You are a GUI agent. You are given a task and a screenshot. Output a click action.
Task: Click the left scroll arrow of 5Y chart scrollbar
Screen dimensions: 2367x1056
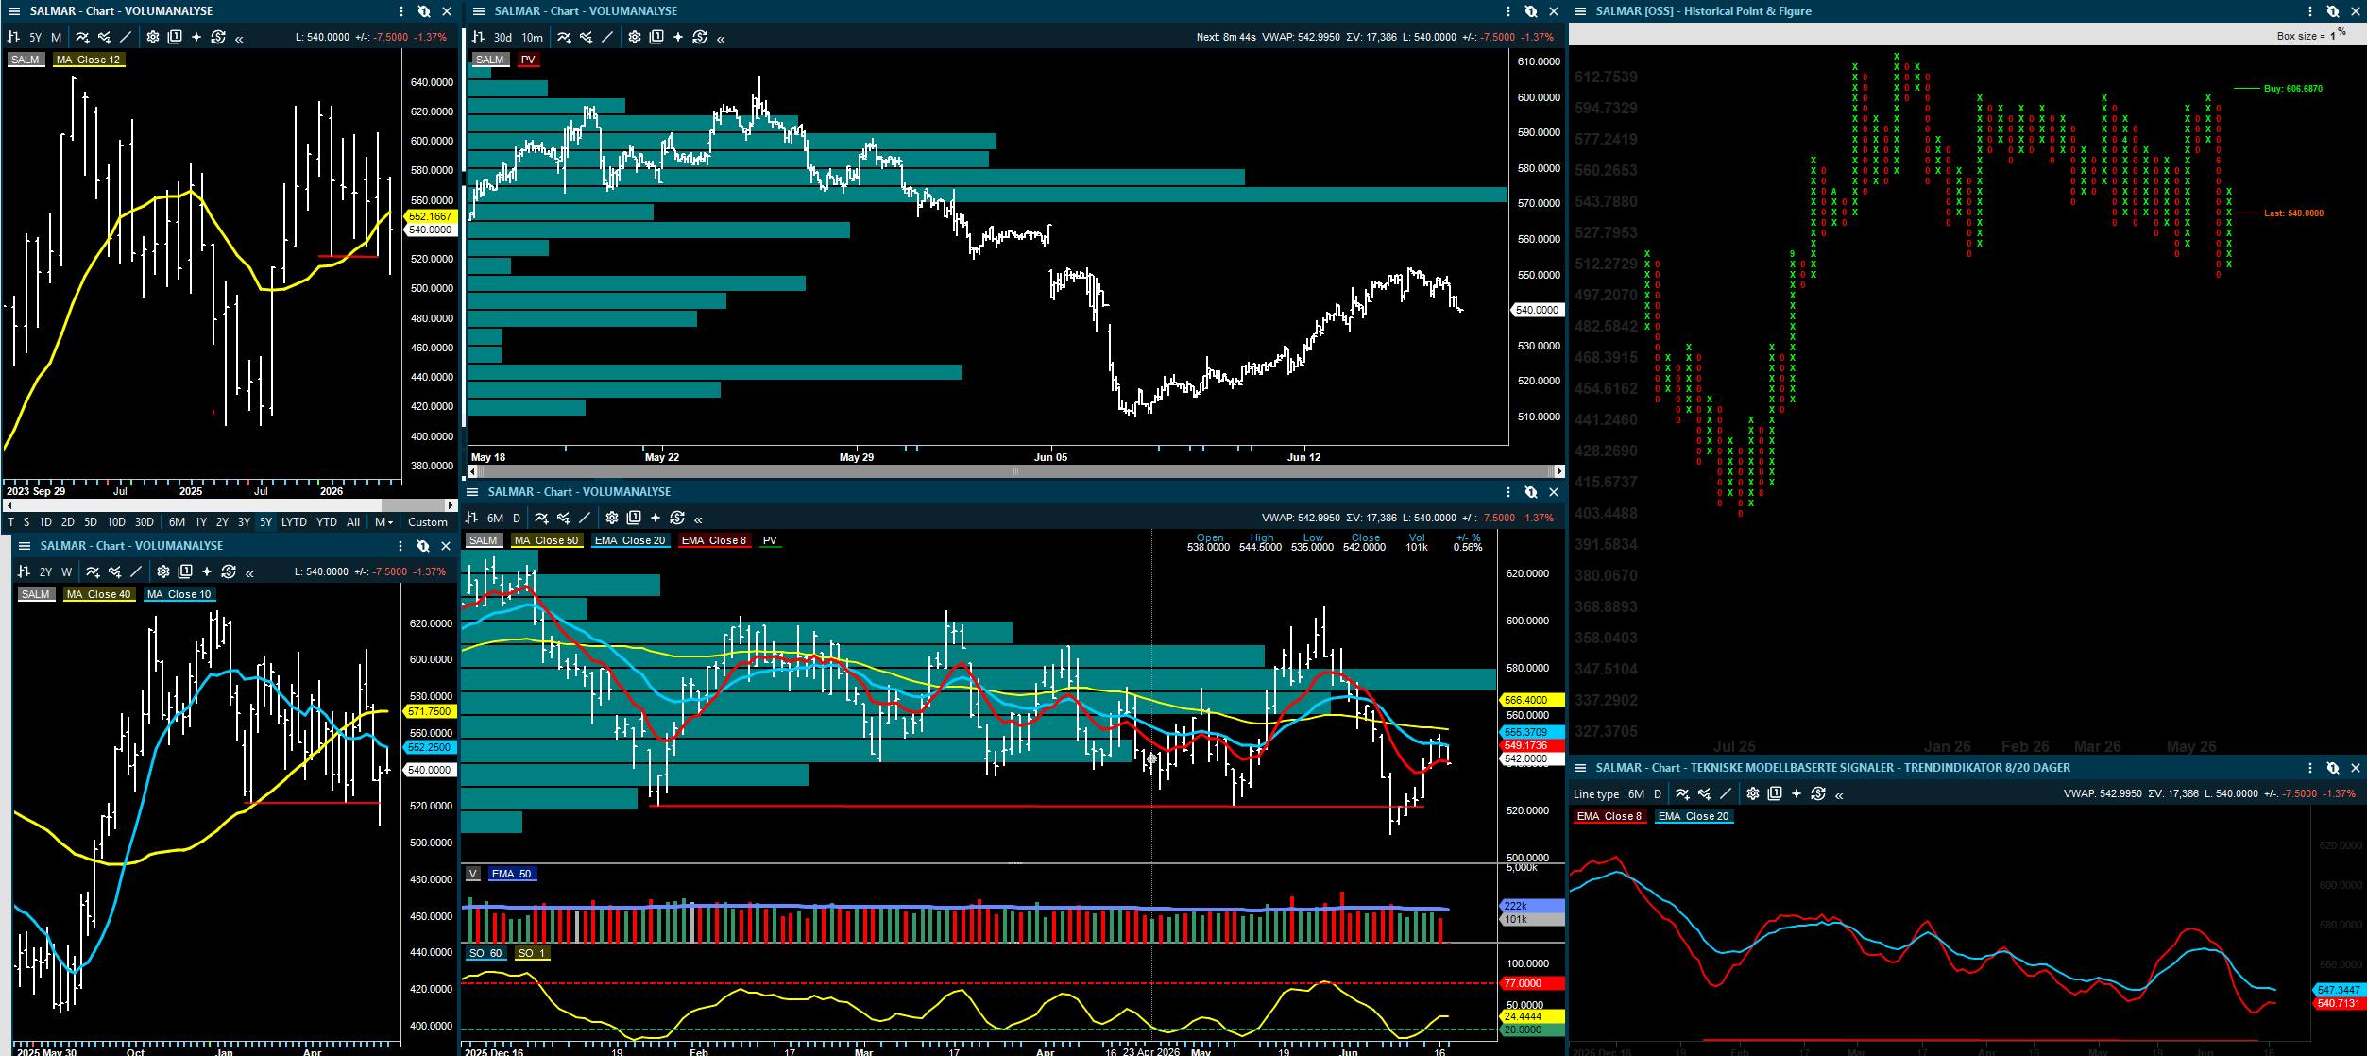pyautogui.click(x=8, y=506)
